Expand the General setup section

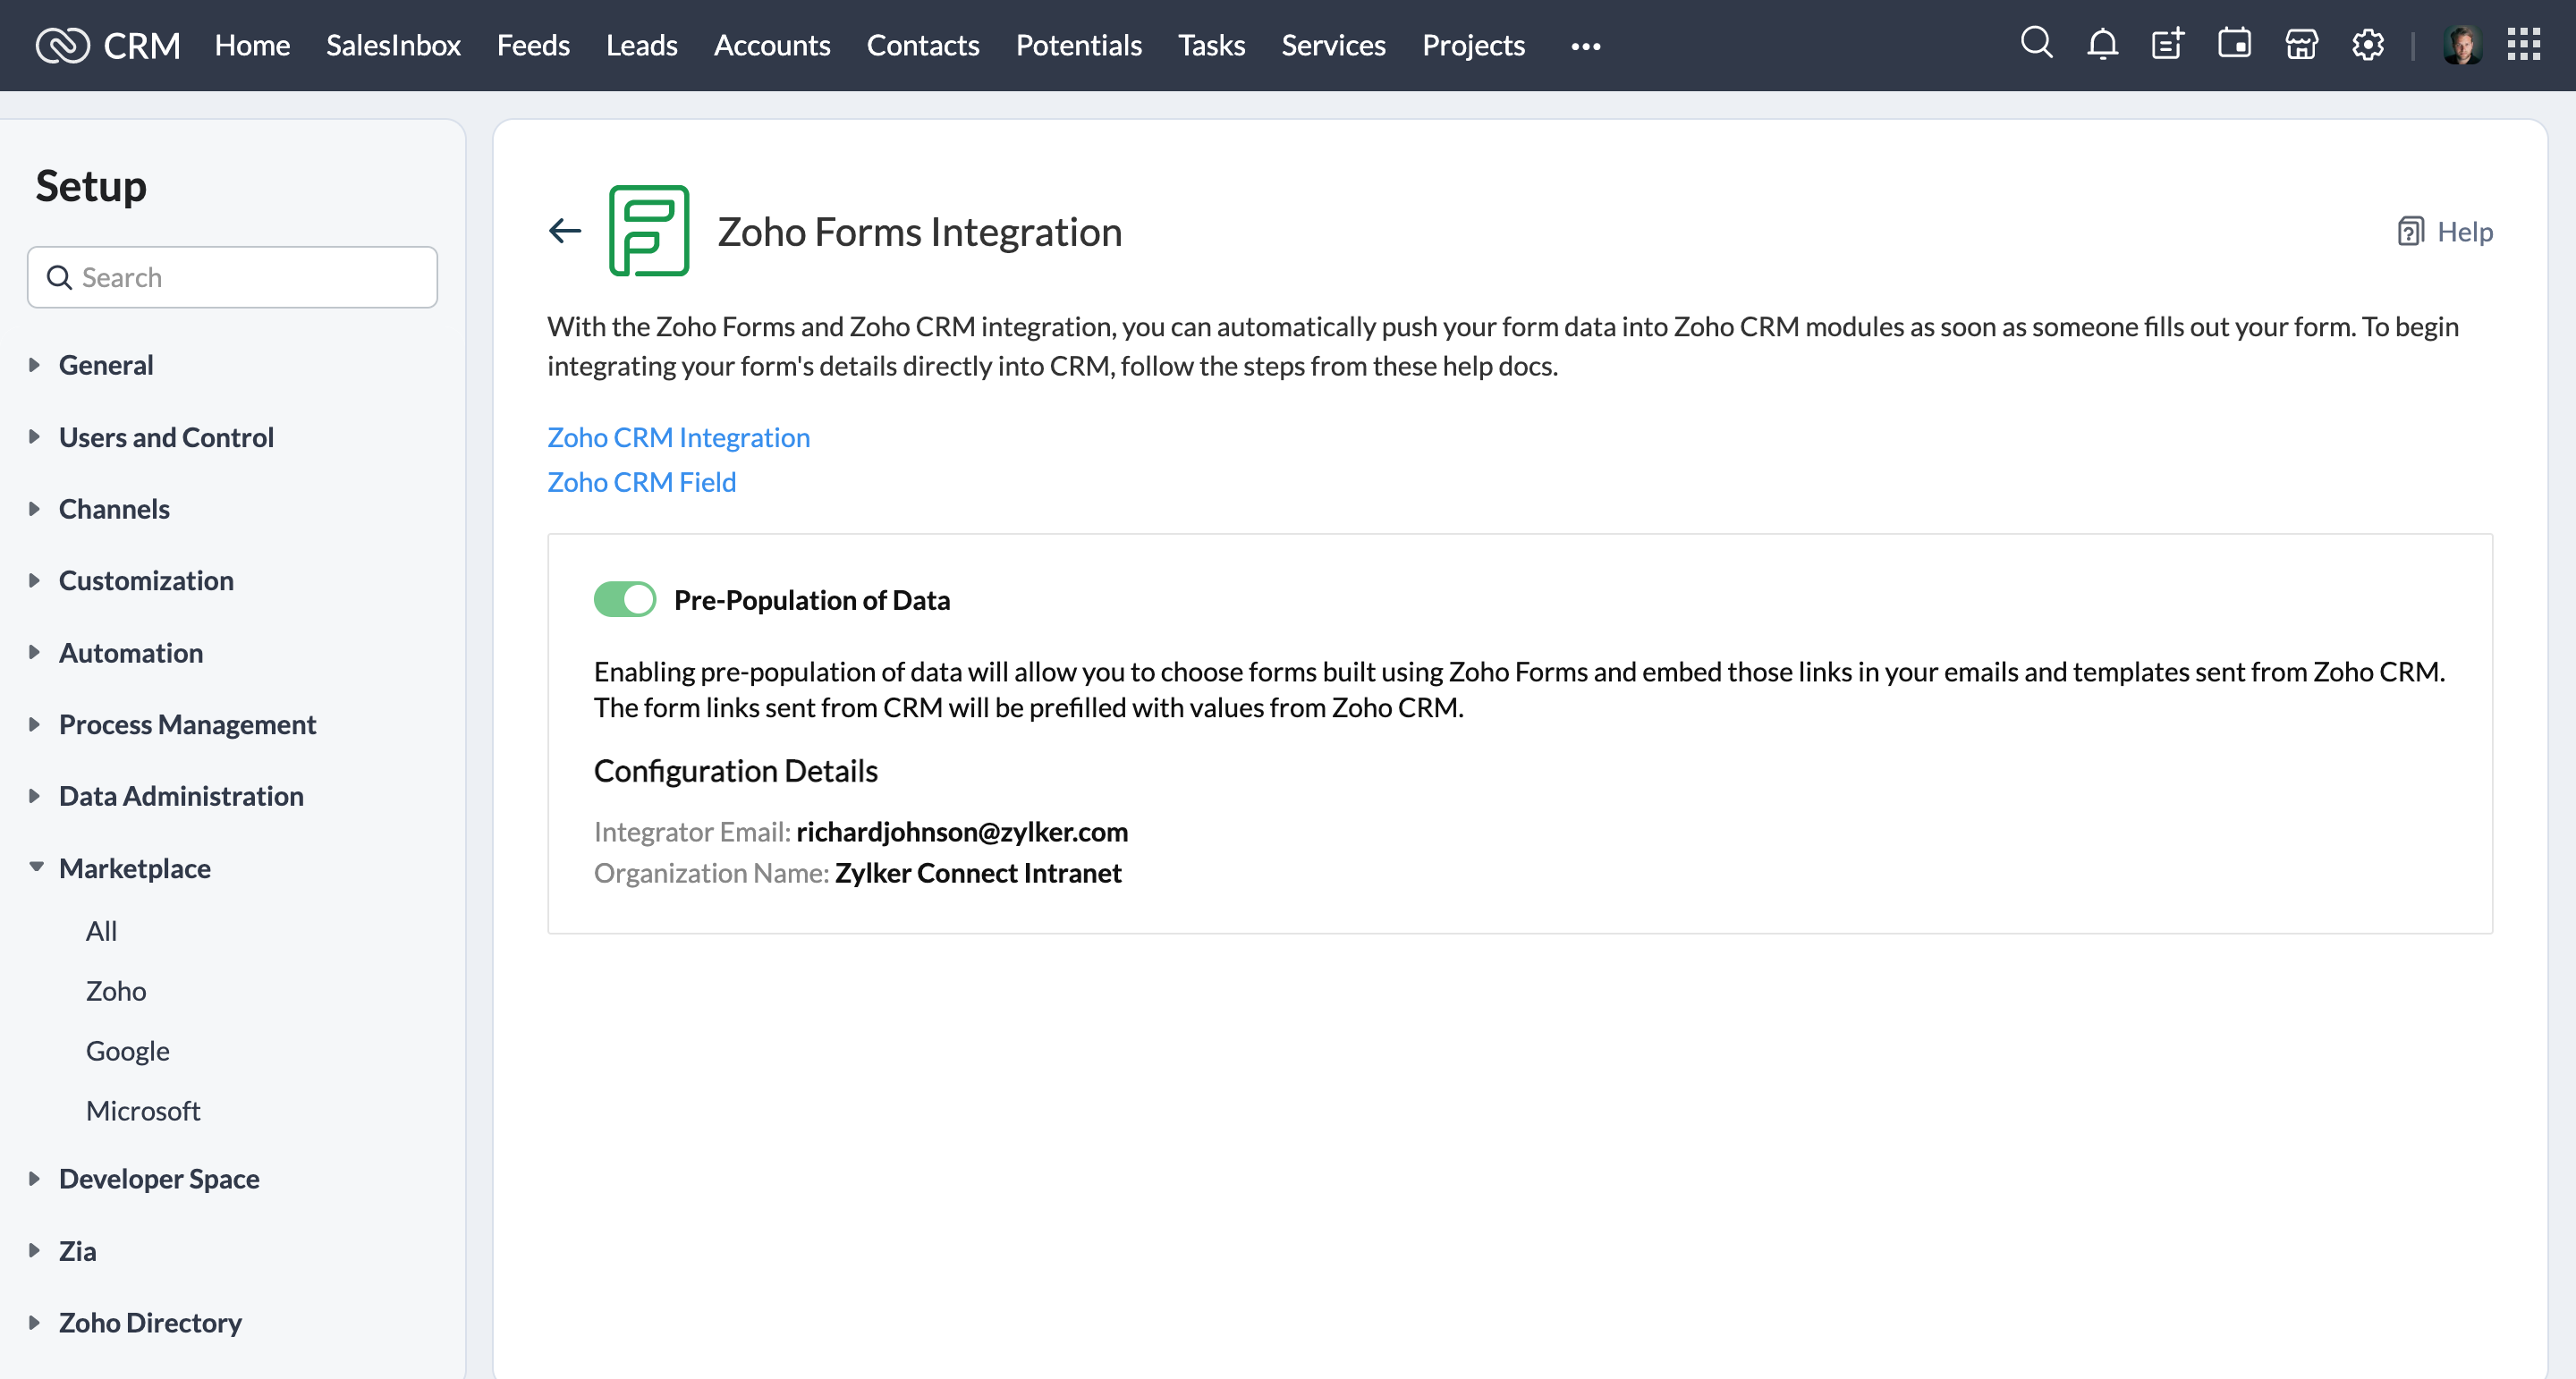pyautogui.click(x=105, y=365)
